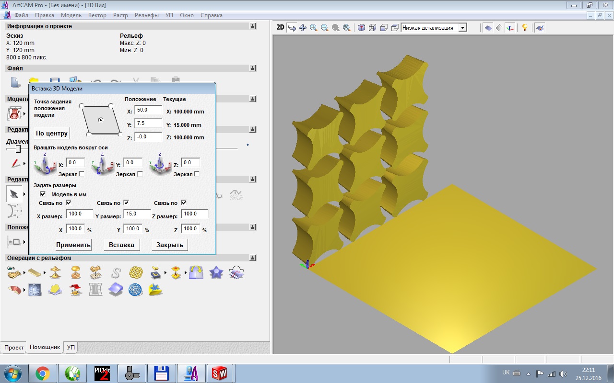The height and width of the screenshot is (383, 614).
Task: Open the Вектор menu
Action: pyautogui.click(x=97, y=15)
